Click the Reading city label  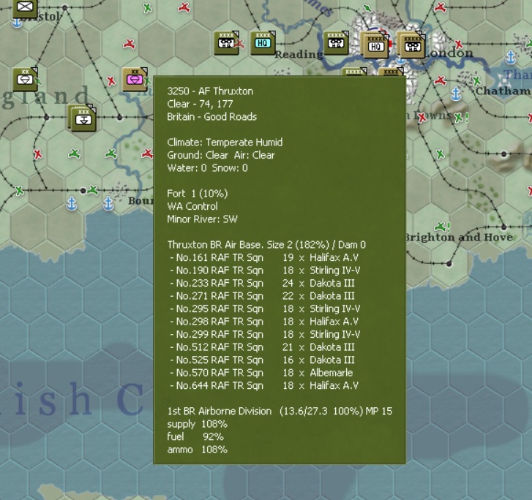pos(299,54)
